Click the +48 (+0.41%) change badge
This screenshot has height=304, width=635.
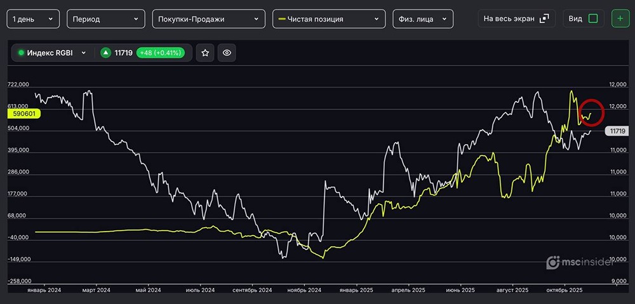pos(160,53)
